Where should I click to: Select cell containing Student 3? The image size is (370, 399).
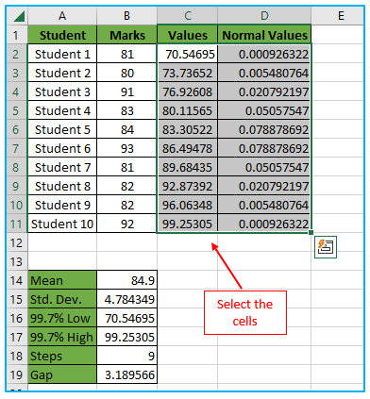tap(62, 91)
